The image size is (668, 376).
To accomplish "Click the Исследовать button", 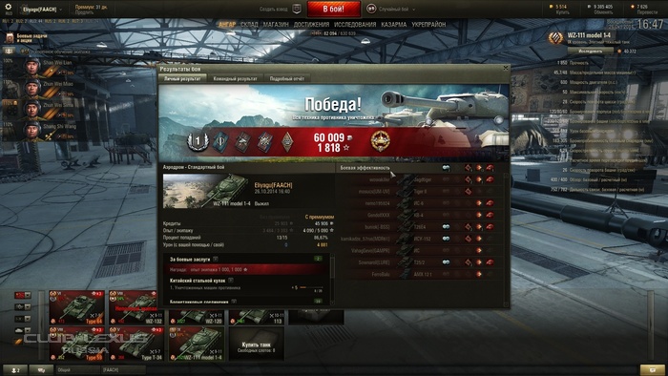I will [591, 52].
